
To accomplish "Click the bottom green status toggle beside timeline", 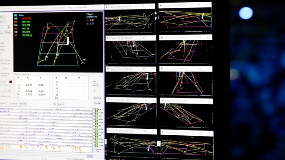I will point(97,145).
